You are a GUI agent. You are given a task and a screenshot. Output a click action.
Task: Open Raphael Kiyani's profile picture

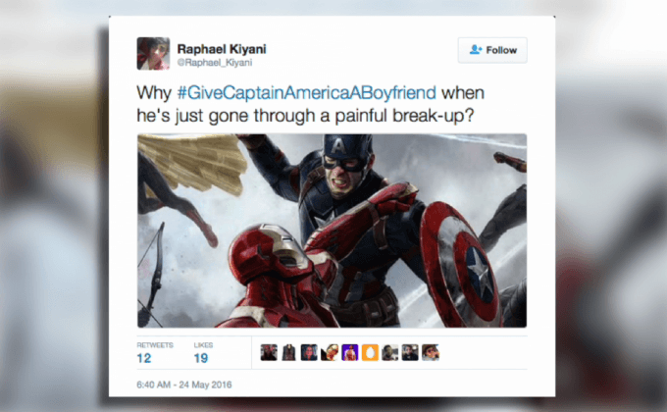click(x=153, y=53)
